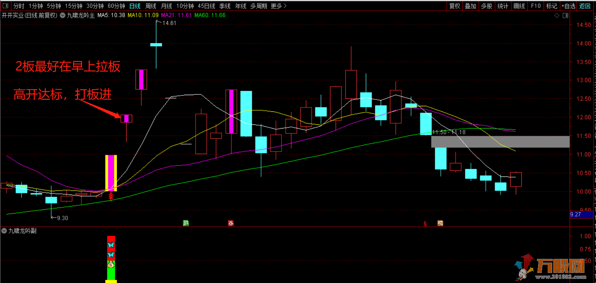Click the 14.00 price axis label
The image size is (596, 283).
click(x=583, y=43)
